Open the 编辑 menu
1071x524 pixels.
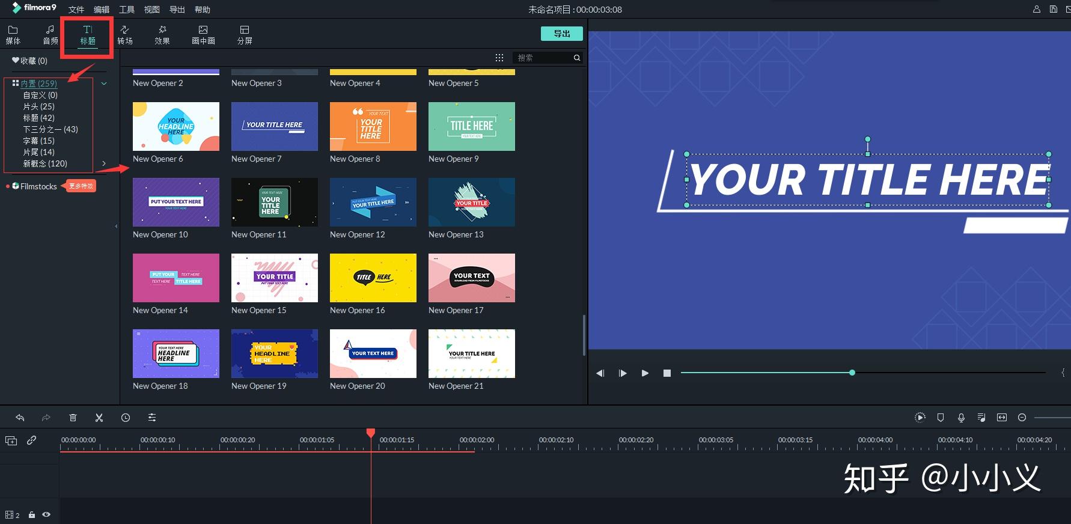tap(102, 10)
